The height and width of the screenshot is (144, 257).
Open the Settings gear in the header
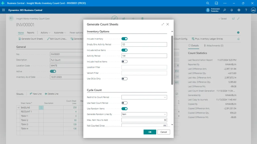(239, 10)
